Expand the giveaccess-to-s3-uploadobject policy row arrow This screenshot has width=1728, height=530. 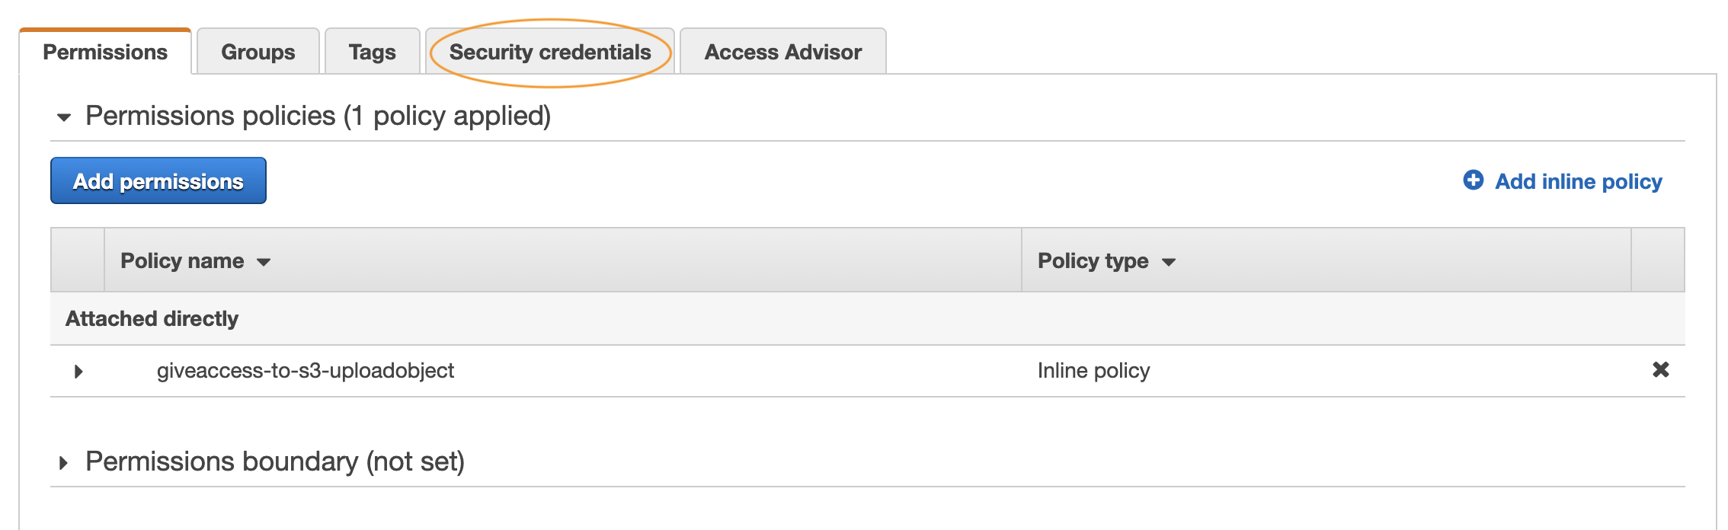tap(78, 372)
